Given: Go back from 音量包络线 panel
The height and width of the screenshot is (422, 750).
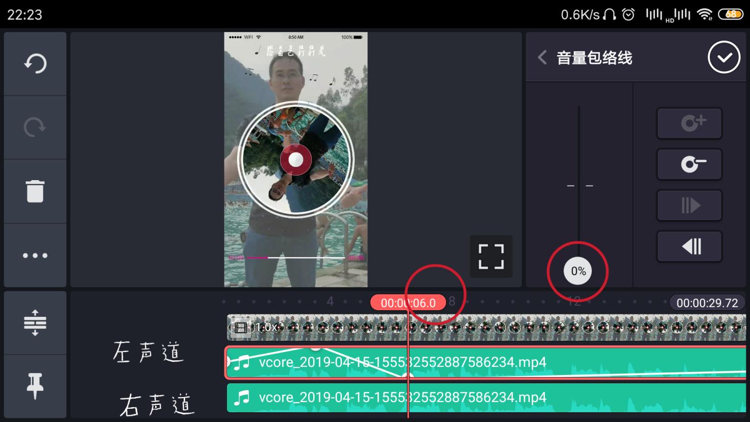Looking at the screenshot, I should tap(542, 57).
